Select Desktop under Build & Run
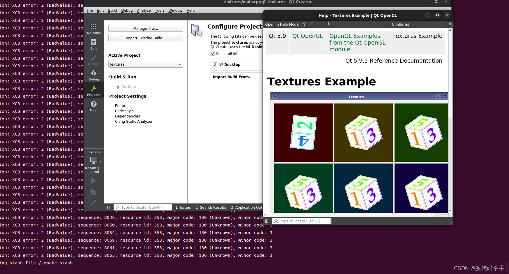This screenshot has width=509, height=274. pyautogui.click(x=128, y=87)
